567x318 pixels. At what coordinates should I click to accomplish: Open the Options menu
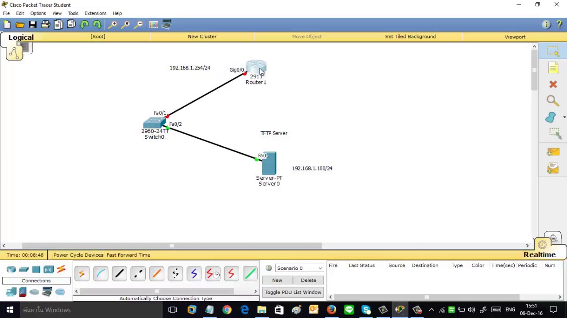38,13
